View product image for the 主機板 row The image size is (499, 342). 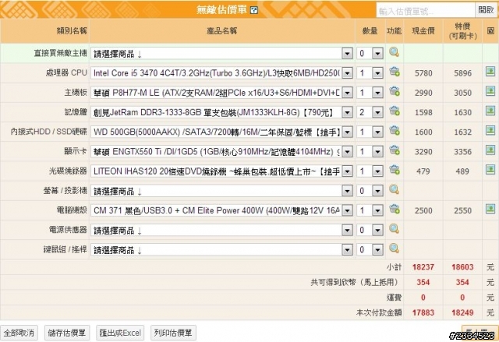point(490,91)
